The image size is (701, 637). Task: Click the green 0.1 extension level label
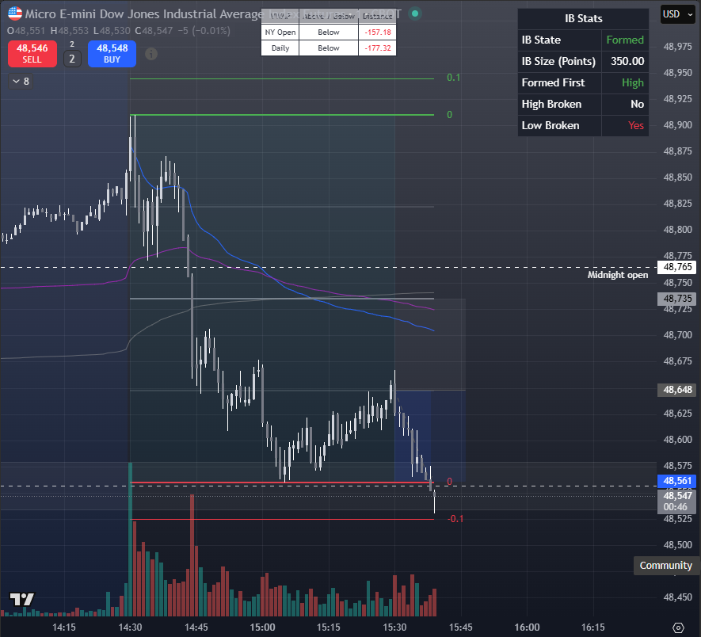point(453,78)
